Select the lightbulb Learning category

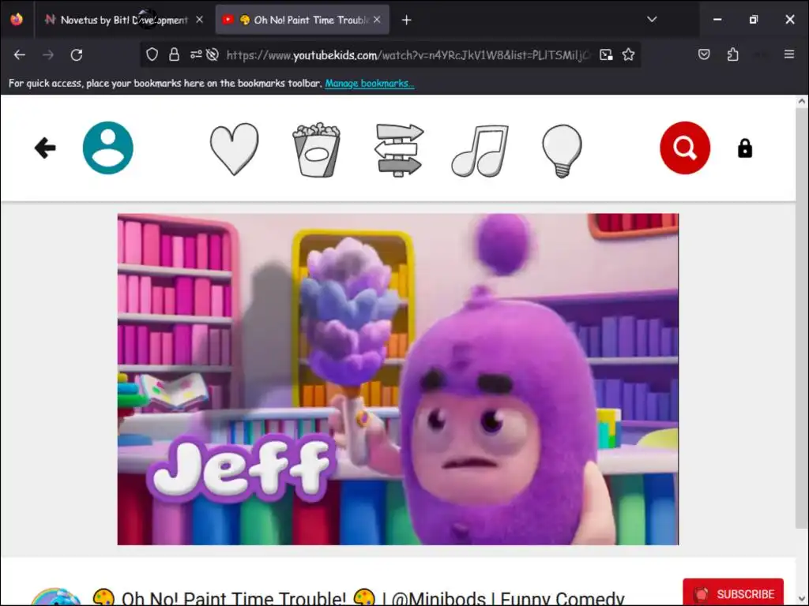tap(562, 151)
